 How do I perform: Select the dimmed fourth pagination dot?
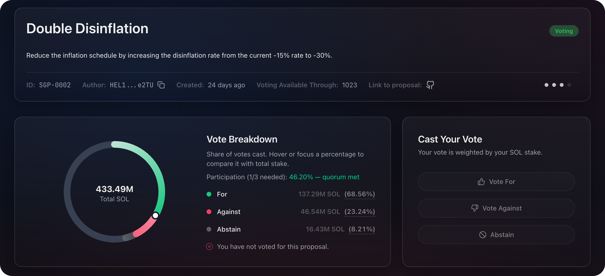click(x=569, y=85)
